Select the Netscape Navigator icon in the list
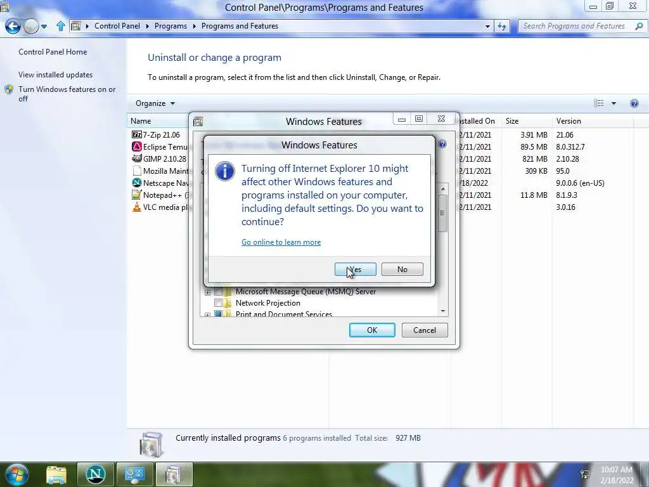649x487 pixels. [x=137, y=183]
